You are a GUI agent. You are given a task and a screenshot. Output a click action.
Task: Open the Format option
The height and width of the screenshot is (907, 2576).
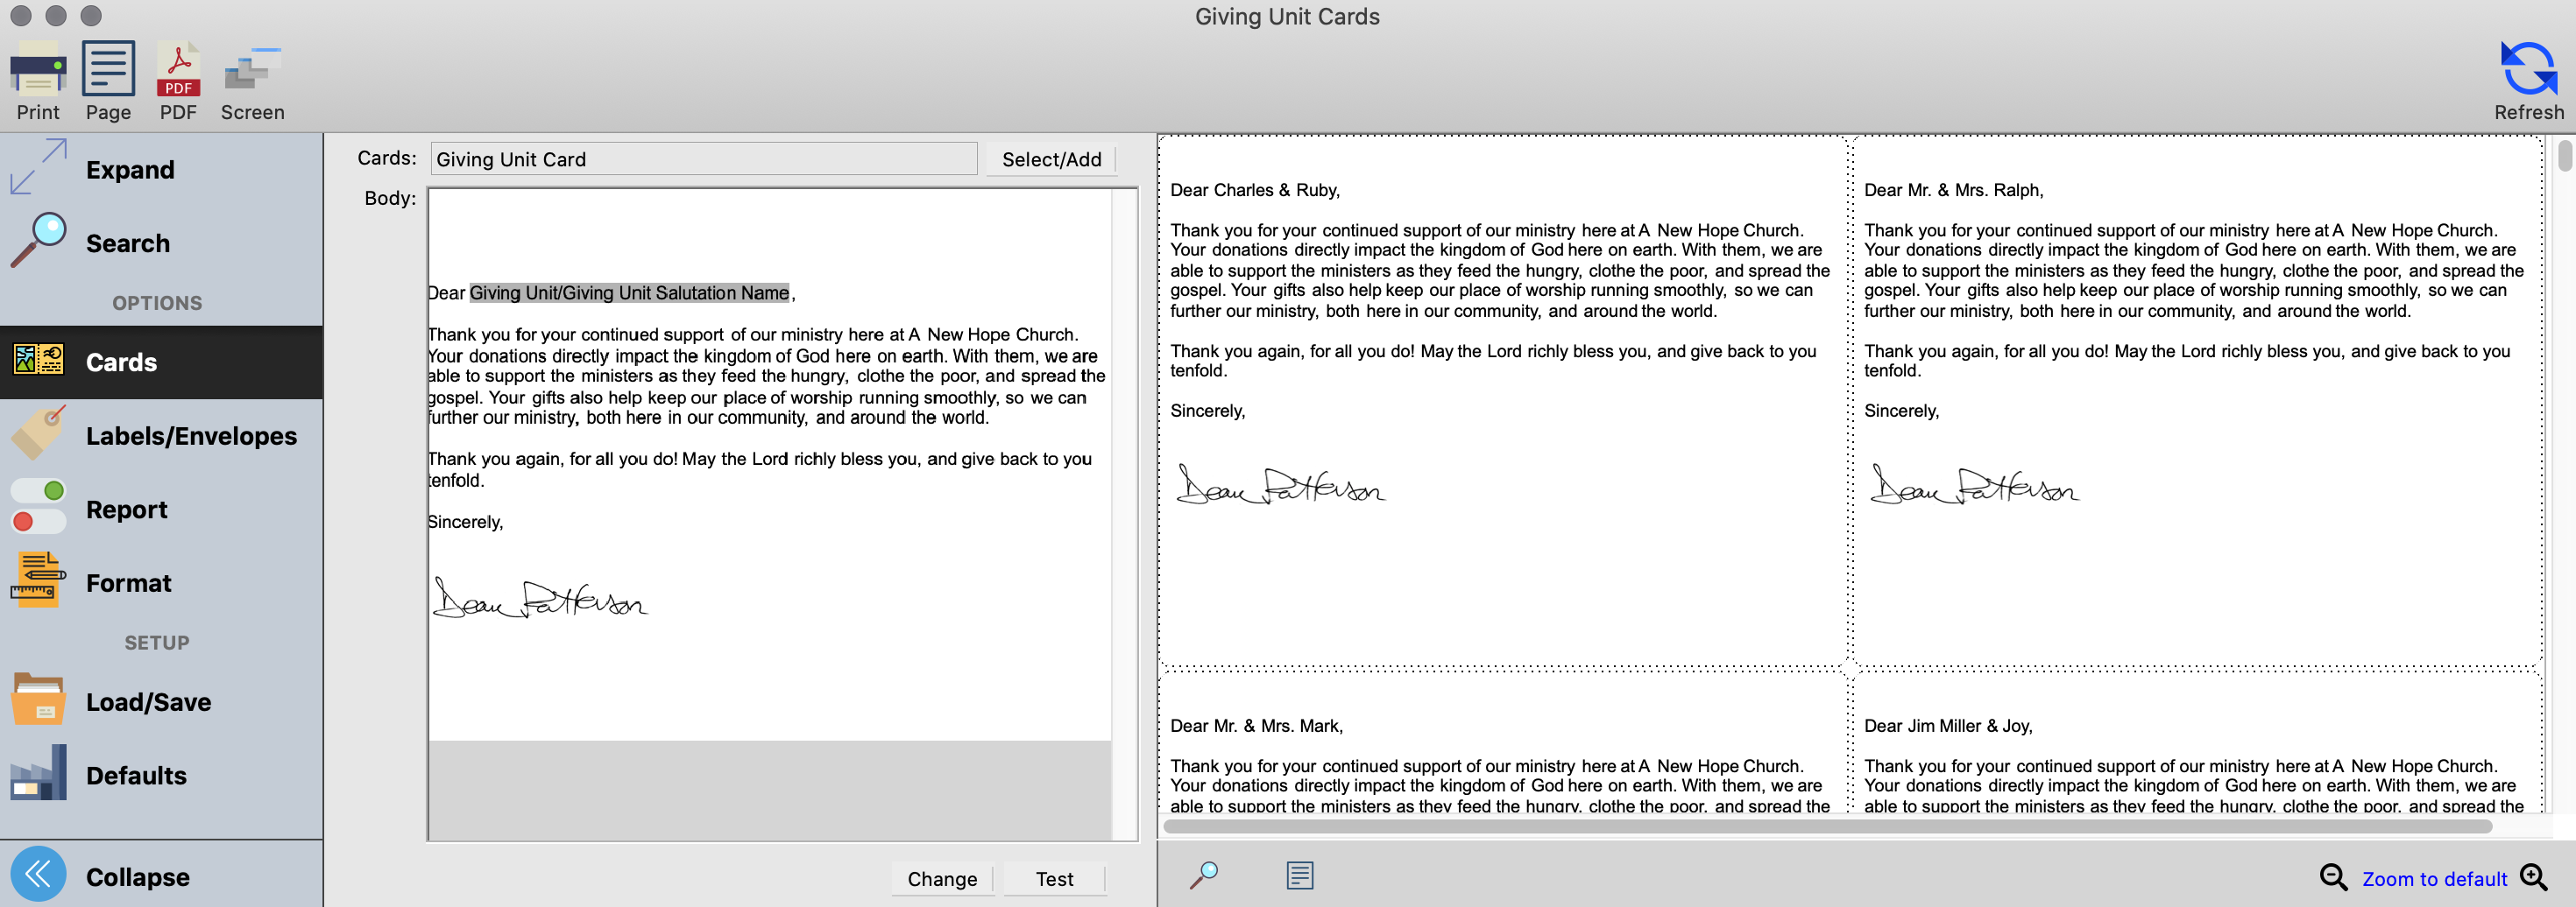(128, 583)
